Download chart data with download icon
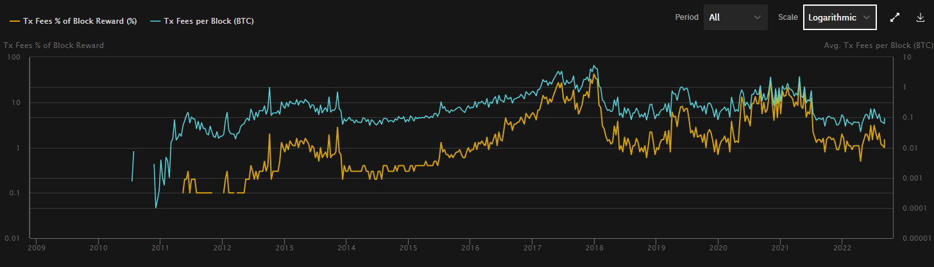Image resolution: width=934 pixels, height=267 pixels. (x=921, y=17)
